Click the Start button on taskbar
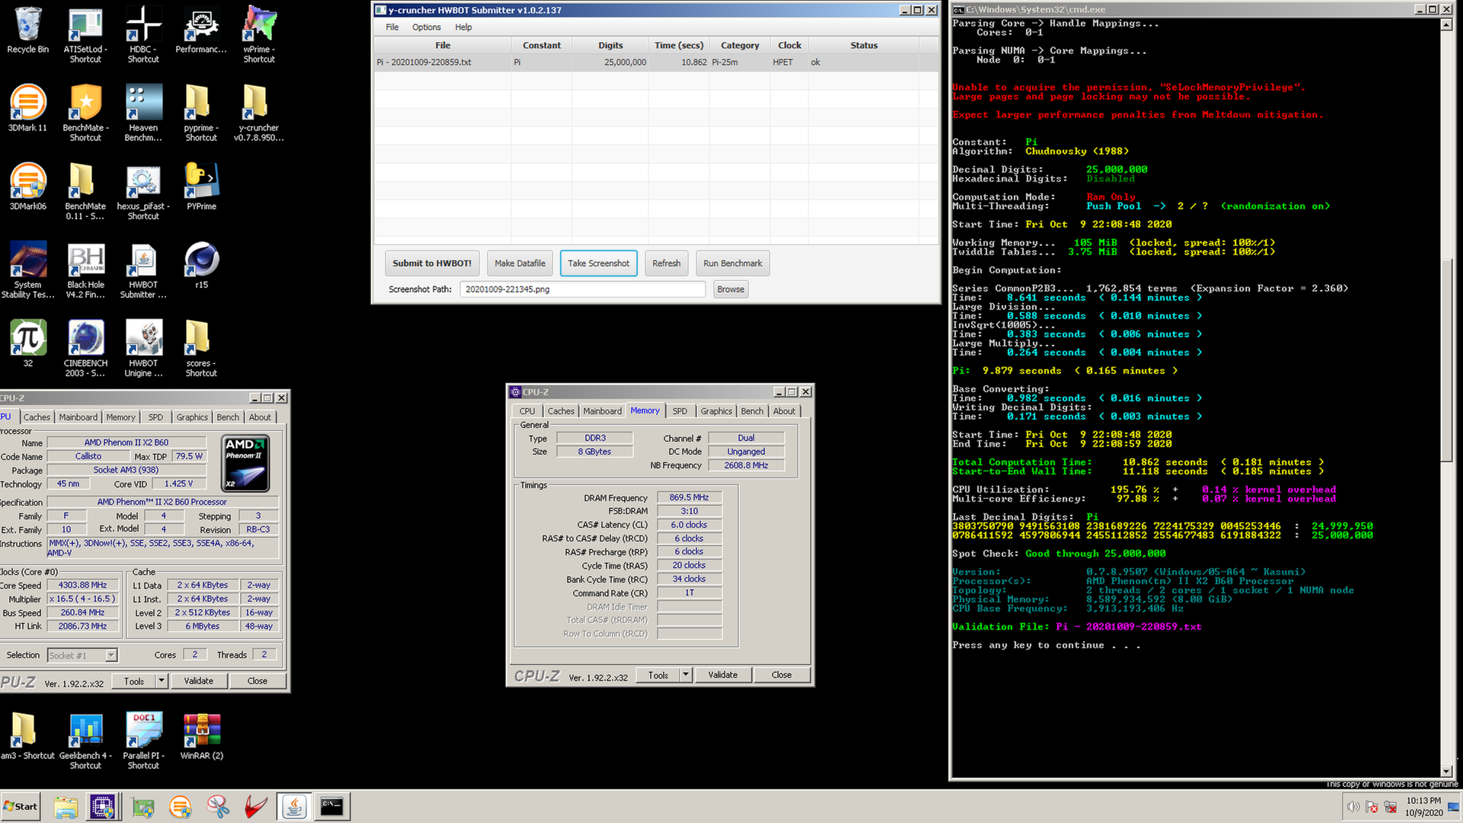 pyautogui.click(x=21, y=806)
